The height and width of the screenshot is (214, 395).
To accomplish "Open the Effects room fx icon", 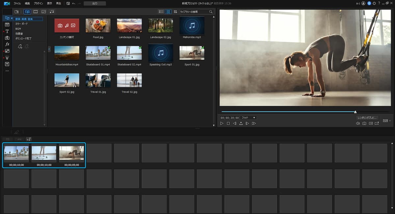I will (x=7, y=44).
